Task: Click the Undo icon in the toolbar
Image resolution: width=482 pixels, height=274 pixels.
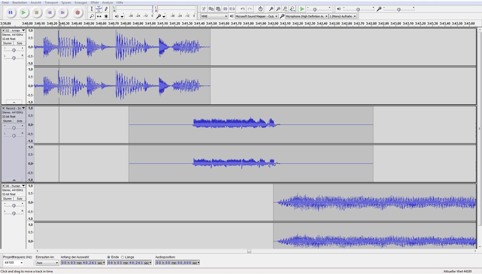Action: [x=242, y=8]
